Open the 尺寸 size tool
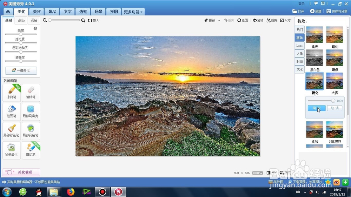The image size is (351, 197). pos(285,20)
